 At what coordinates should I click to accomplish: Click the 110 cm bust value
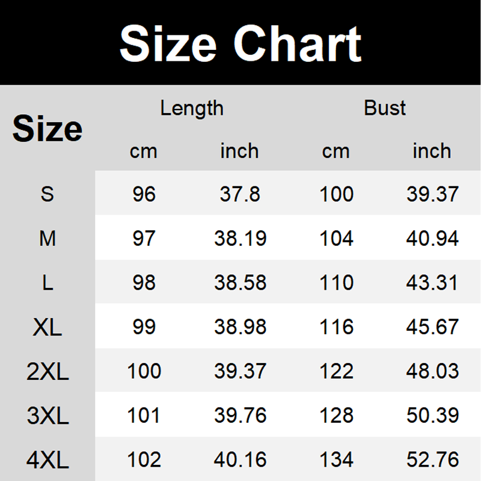[337, 283]
